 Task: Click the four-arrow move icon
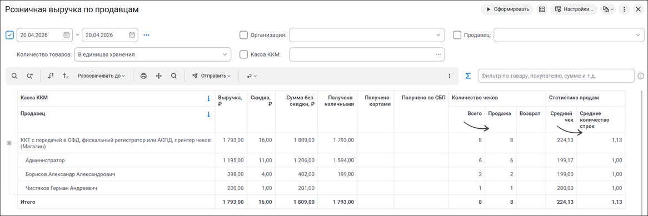coord(159,76)
